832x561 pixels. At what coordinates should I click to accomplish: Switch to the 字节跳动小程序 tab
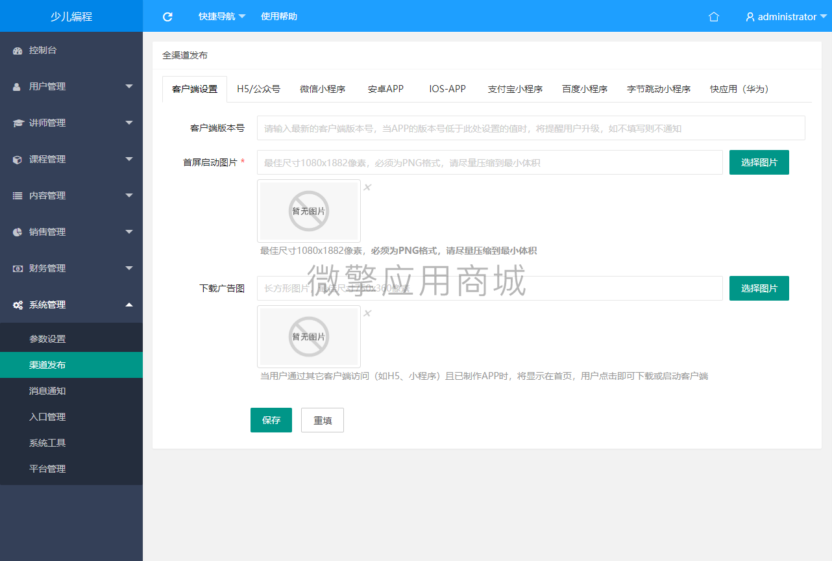coord(659,89)
